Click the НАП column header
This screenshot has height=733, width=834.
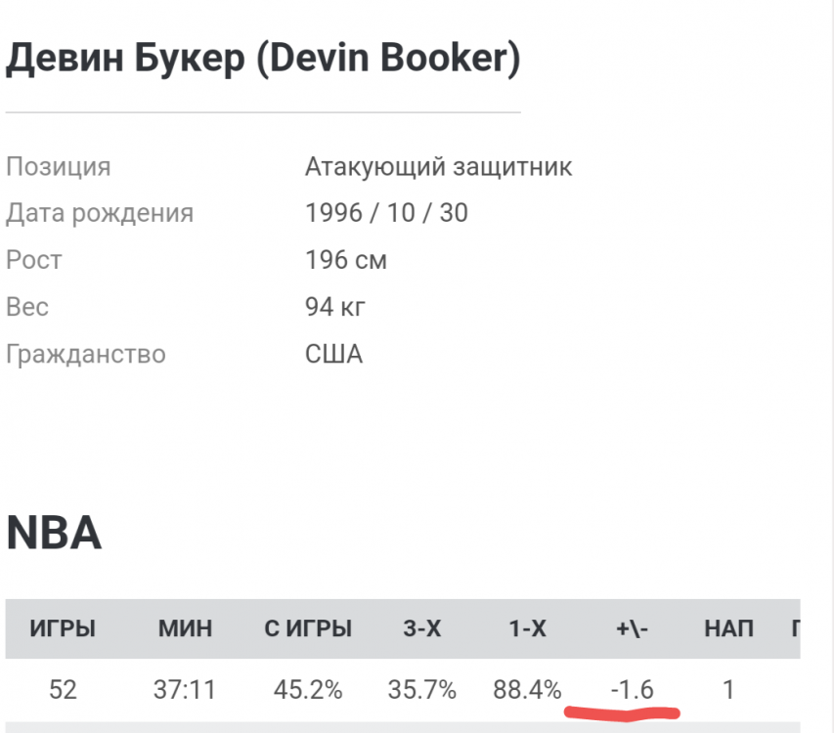[x=728, y=629]
